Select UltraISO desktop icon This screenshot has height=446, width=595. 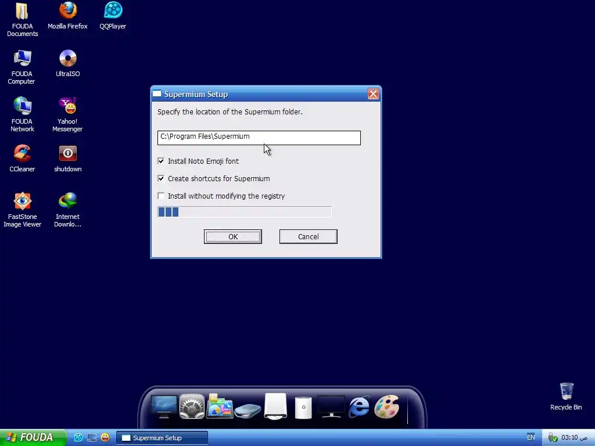click(x=67, y=63)
